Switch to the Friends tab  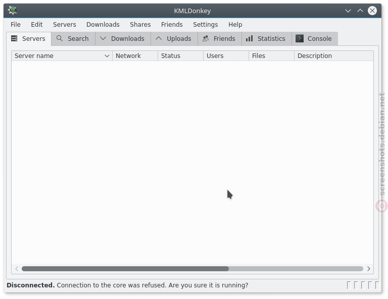220,39
